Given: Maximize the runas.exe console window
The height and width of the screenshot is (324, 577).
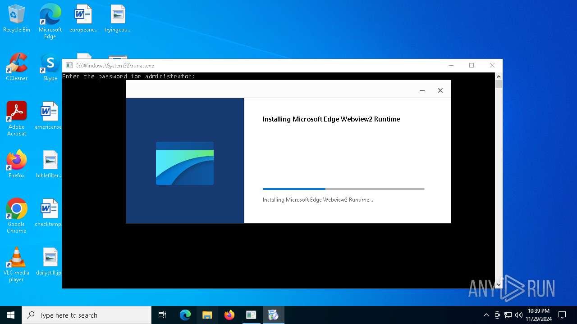Looking at the screenshot, I should (x=472, y=65).
